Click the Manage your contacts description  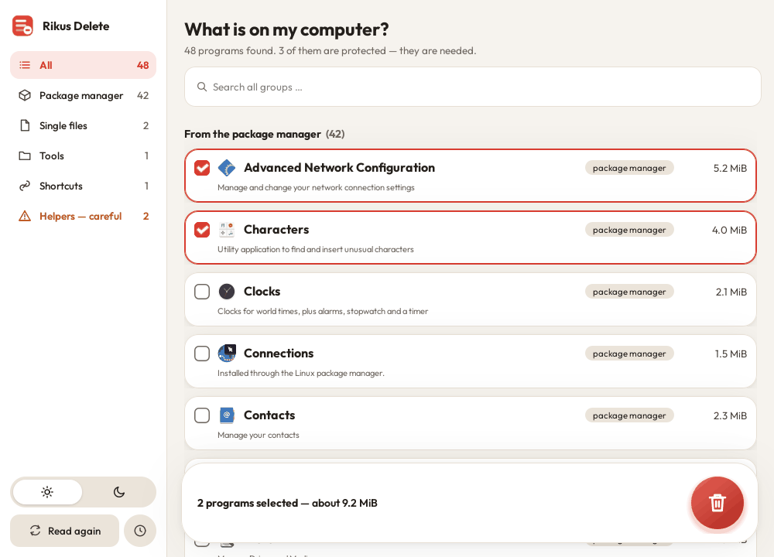[x=259, y=435]
